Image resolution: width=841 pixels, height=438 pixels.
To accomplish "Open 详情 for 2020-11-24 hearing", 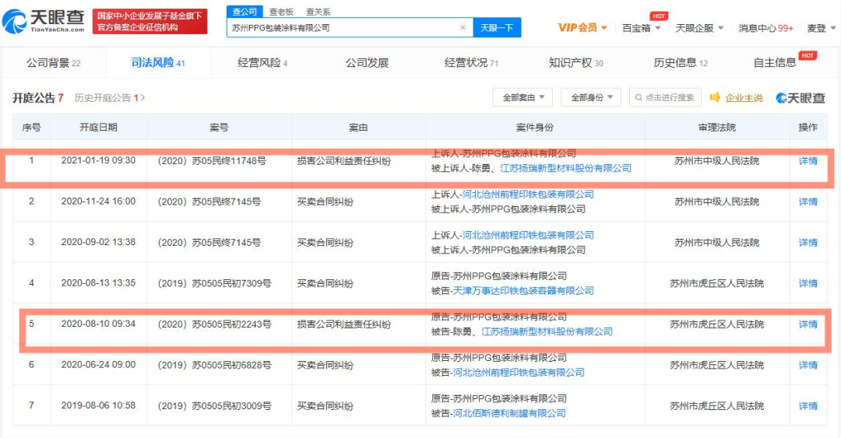I will click(x=808, y=201).
